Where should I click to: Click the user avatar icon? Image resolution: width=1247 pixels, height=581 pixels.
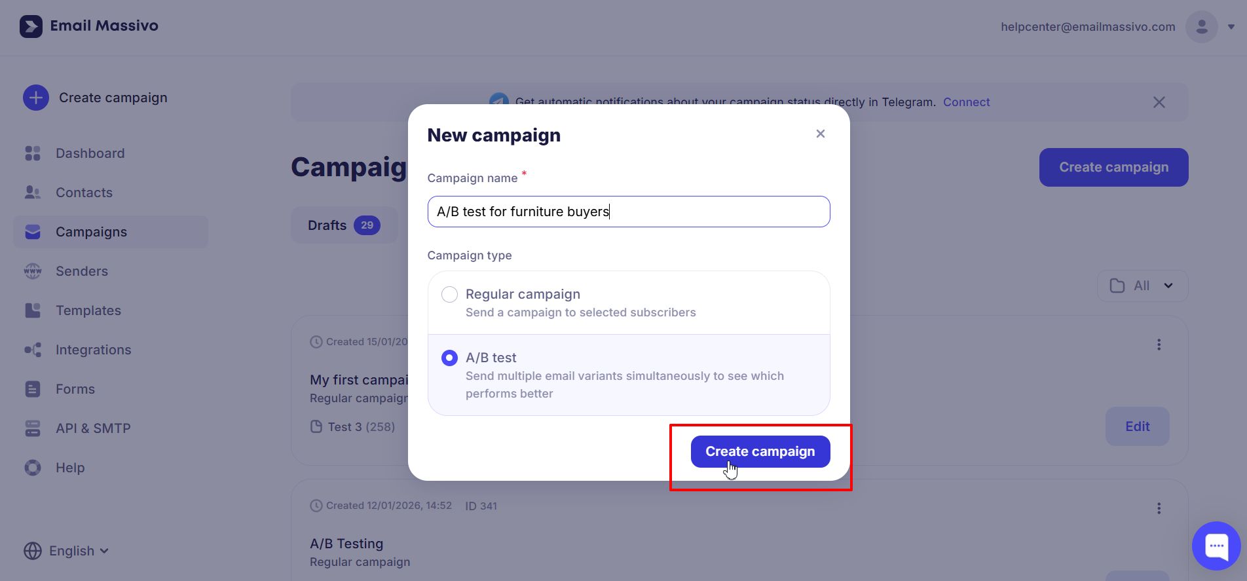point(1201,27)
